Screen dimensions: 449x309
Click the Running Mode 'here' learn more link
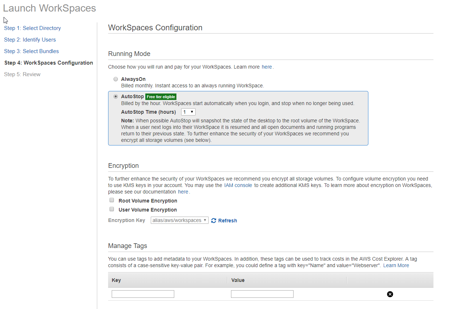click(267, 66)
